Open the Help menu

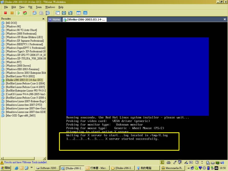coord(61,7)
